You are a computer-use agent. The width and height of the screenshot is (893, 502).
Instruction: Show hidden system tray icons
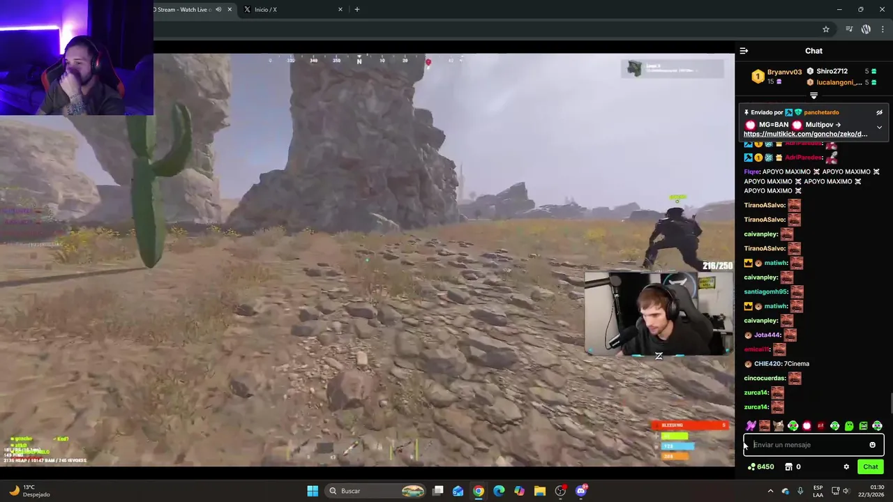[770, 491]
